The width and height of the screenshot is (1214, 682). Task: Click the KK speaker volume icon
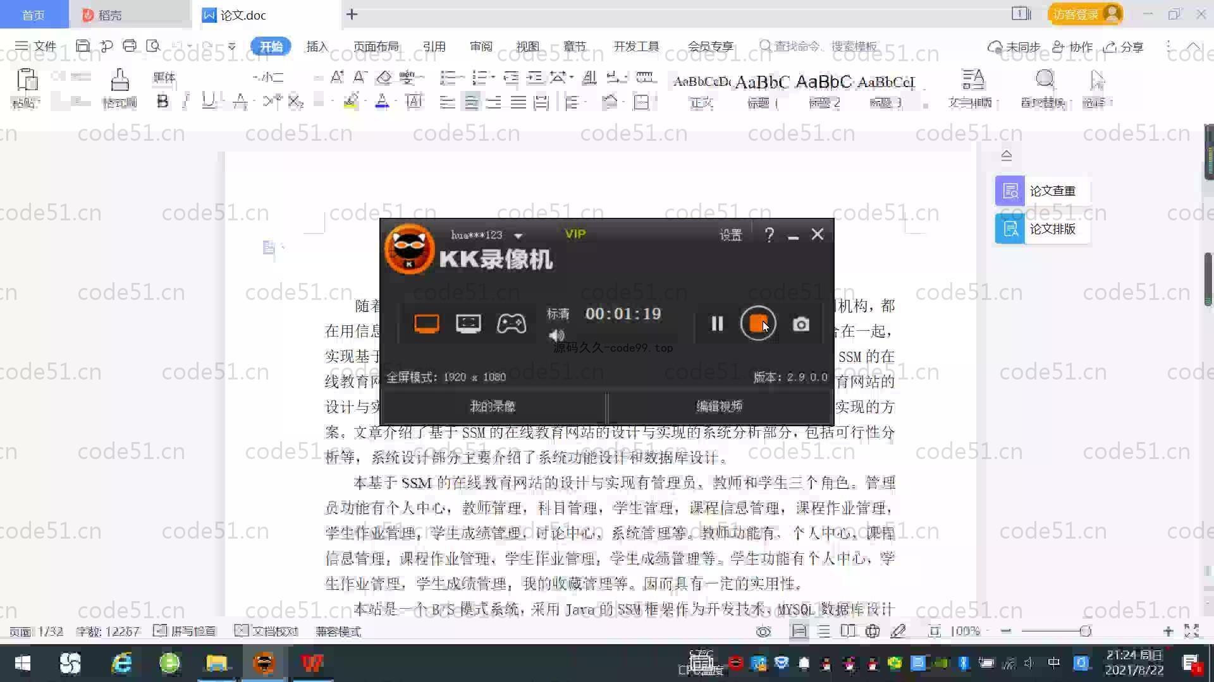tap(556, 335)
